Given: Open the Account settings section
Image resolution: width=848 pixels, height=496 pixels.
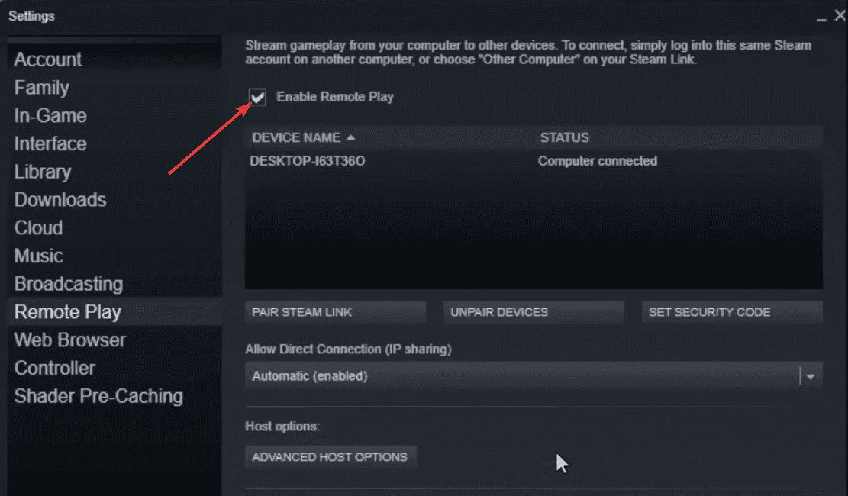Looking at the screenshot, I should (x=48, y=60).
